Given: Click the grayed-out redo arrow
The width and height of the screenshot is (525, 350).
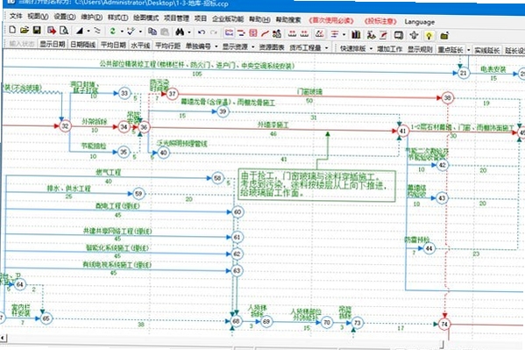Looking at the screenshot, I should tap(214, 32).
